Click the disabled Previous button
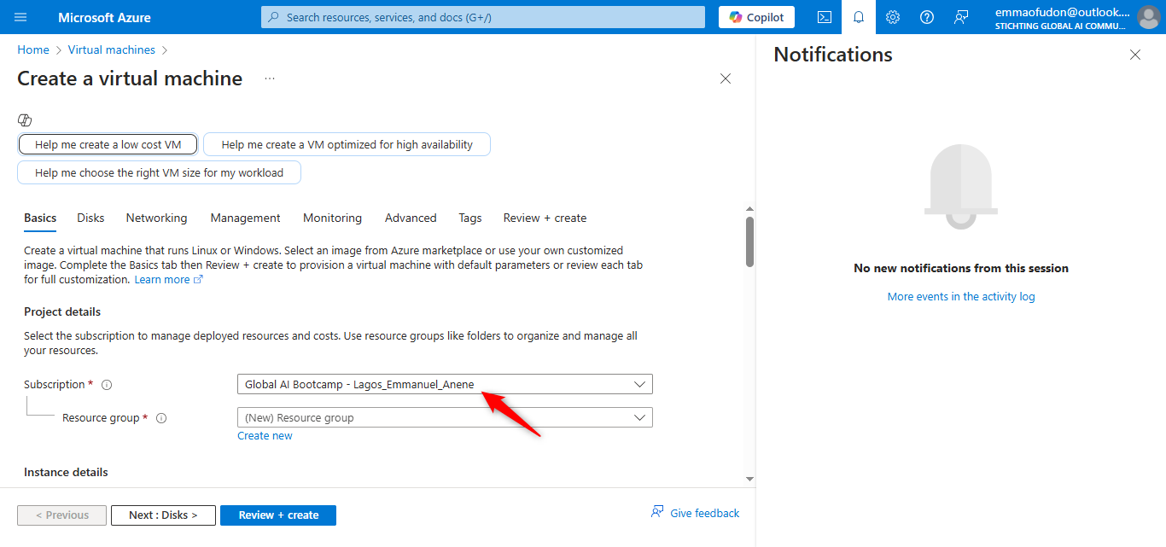Screen dimensions: 1166x547 [61, 515]
